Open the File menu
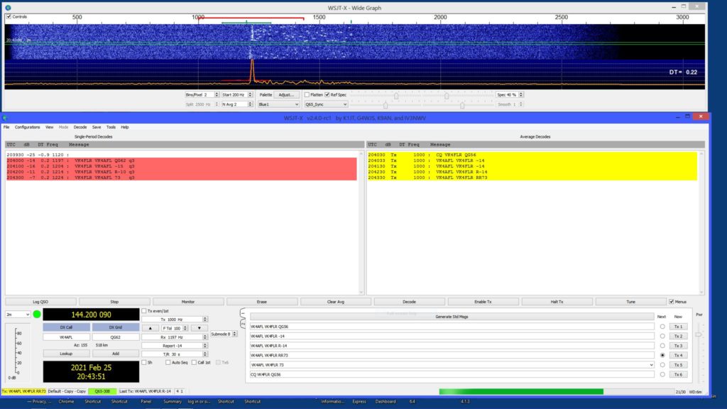 pos(6,127)
